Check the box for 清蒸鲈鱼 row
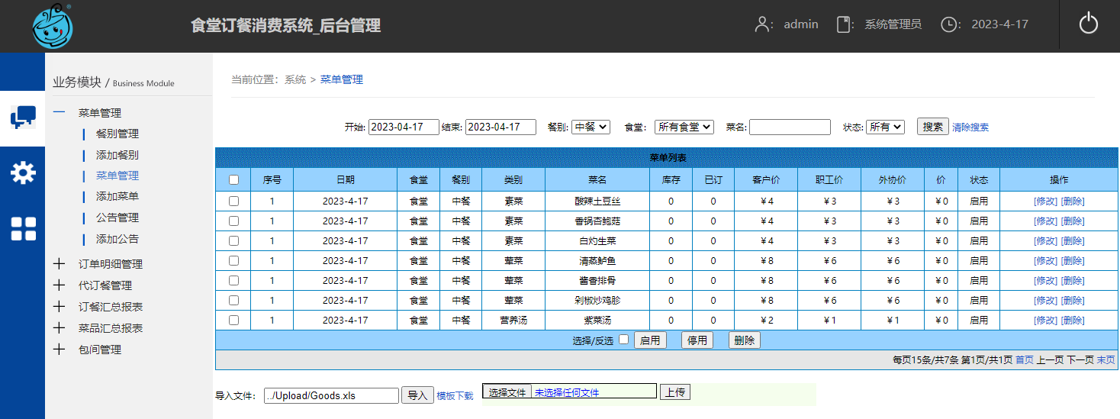 pyautogui.click(x=233, y=260)
